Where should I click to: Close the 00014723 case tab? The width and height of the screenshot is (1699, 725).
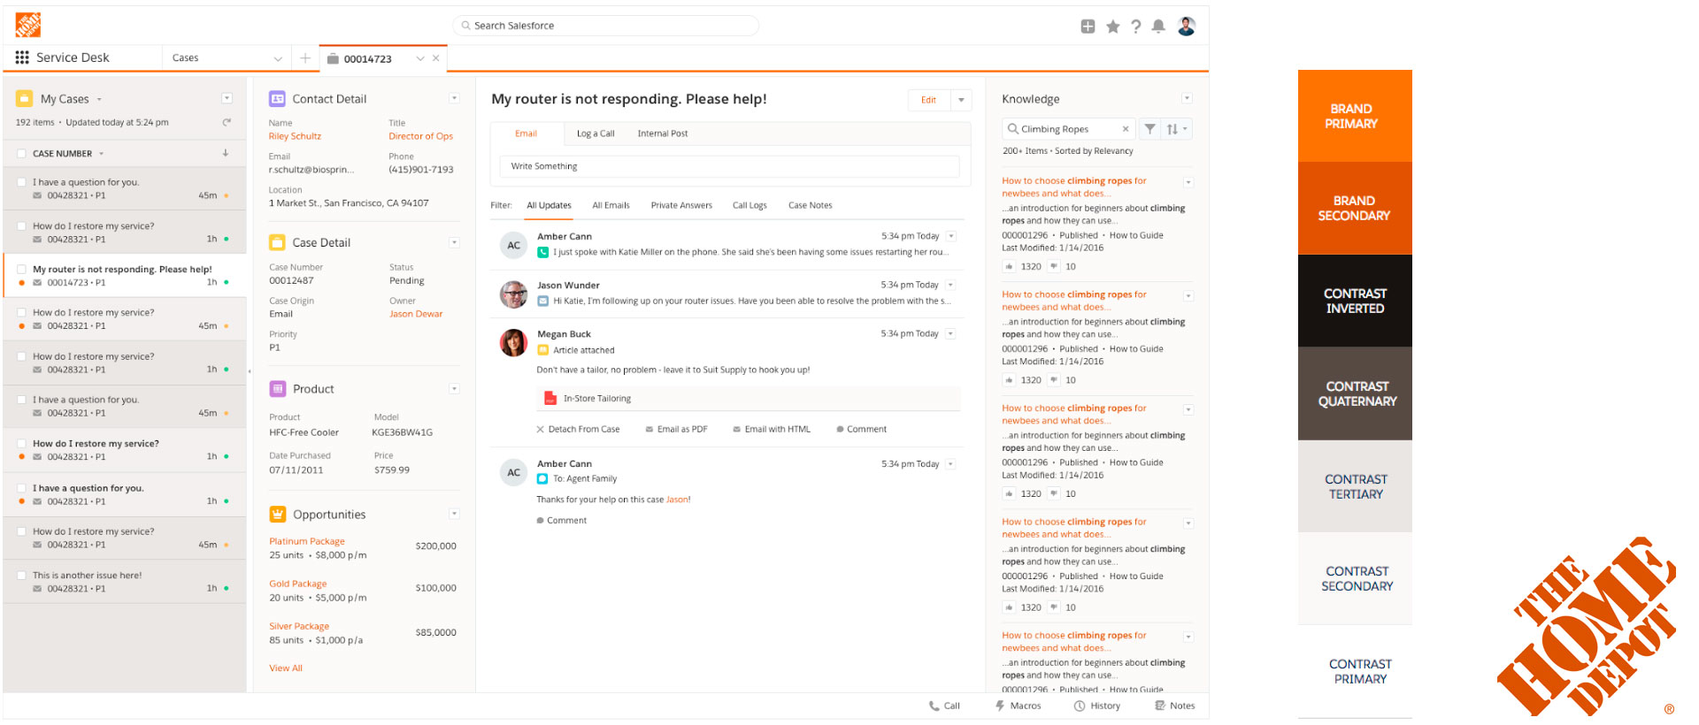[436, 58]
